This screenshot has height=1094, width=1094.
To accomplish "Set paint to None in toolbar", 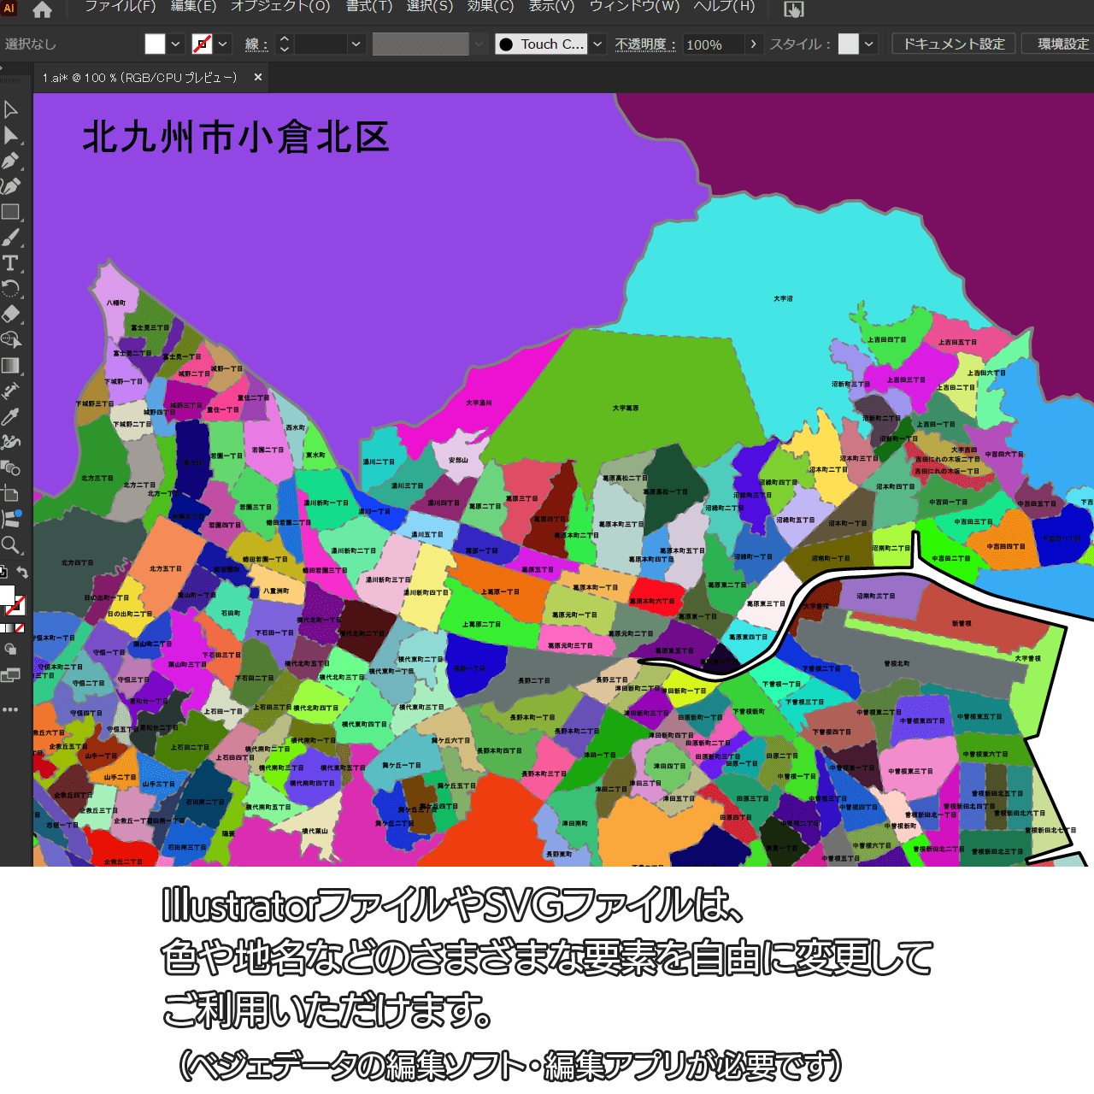I will pos(20,628).
